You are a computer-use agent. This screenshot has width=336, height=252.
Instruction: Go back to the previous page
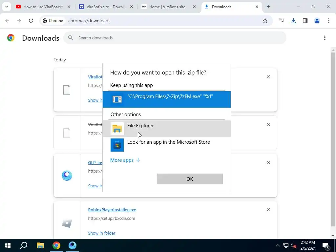[7, 21]
